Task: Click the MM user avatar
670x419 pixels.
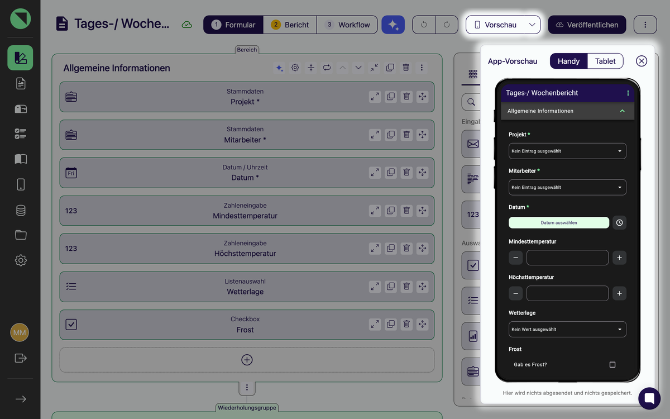Action: point(20,332)
